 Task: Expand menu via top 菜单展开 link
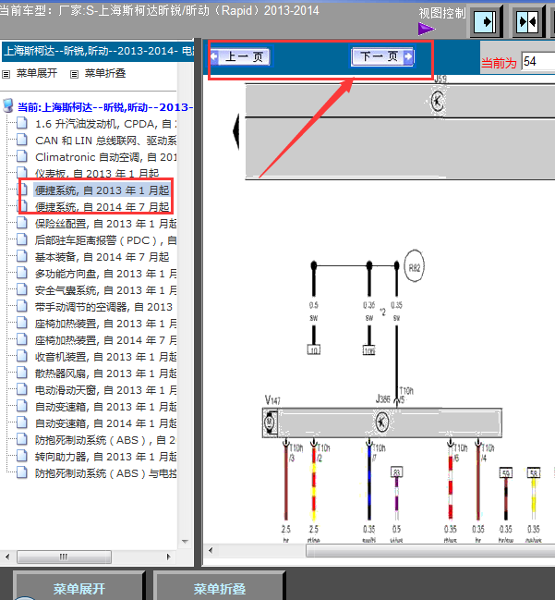[37, 73]
